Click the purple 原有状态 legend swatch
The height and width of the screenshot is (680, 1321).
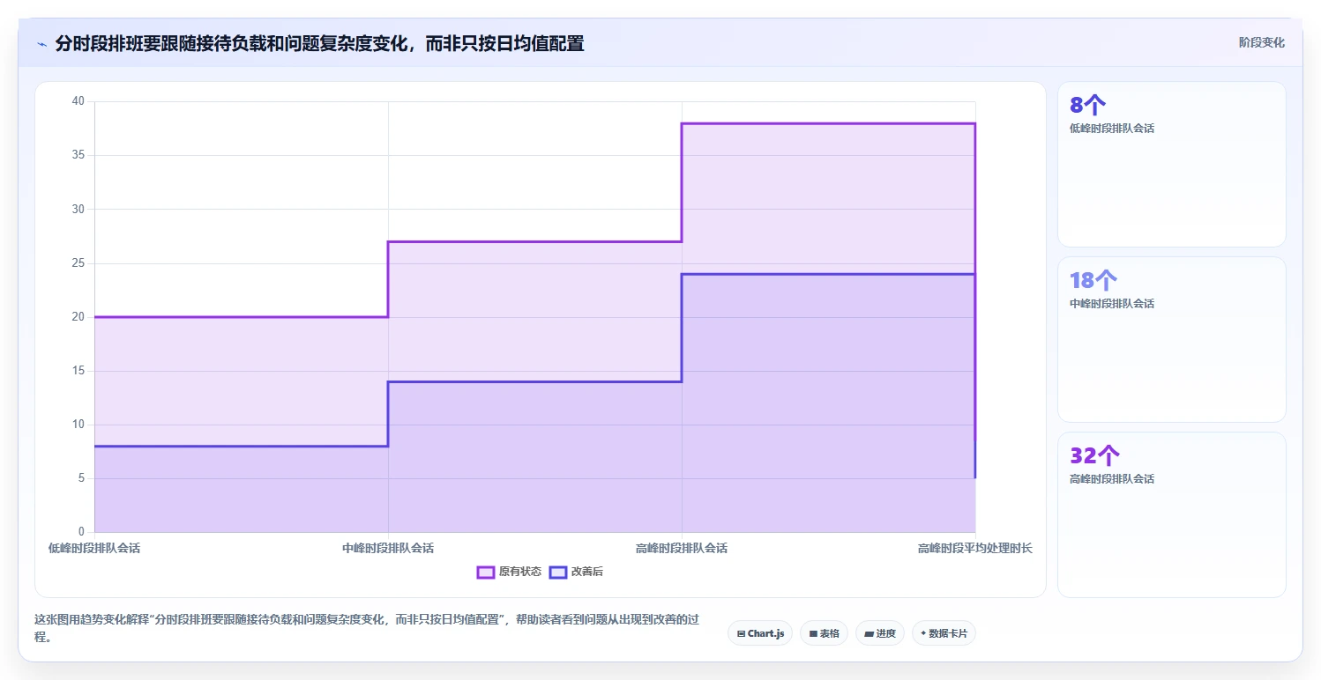tap(486, 572)
